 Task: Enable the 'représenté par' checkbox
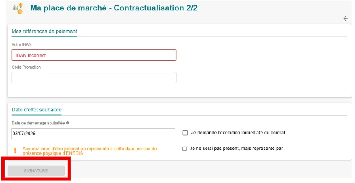point(185,149)
